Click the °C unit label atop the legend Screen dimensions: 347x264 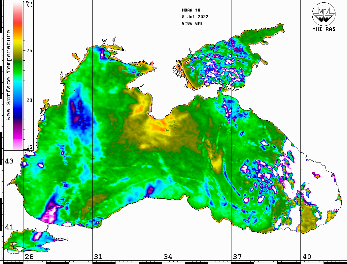[29, 5]
